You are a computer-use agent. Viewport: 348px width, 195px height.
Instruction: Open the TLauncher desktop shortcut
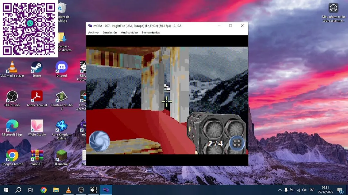click(x=62, y=157)
